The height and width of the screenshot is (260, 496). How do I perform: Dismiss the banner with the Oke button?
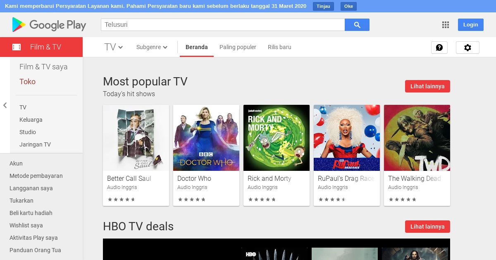pos(348,6)
